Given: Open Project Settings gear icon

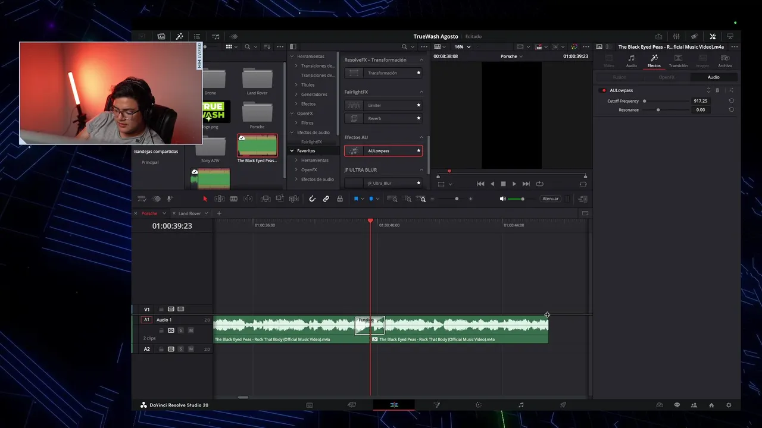Looking at the screenshot, I should pyautogui.click(x=729, y=405).
